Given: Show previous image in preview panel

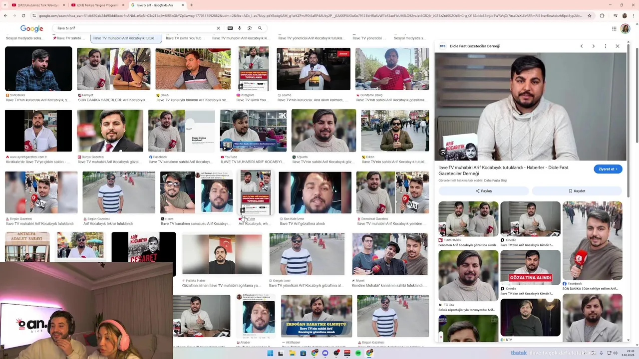Looking at the screenshot, I should click(582, 46).
